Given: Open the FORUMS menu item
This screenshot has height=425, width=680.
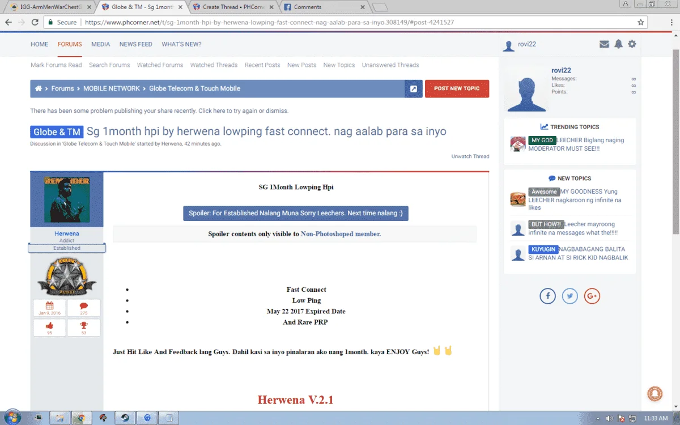Looking at the screenshot, I should pos(70,44).
